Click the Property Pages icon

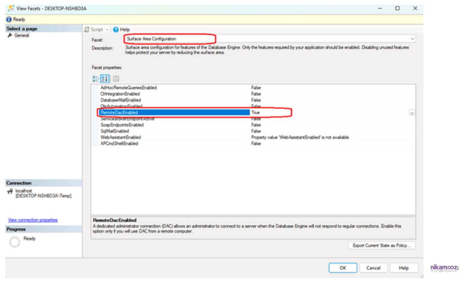(x=116, y=78)
